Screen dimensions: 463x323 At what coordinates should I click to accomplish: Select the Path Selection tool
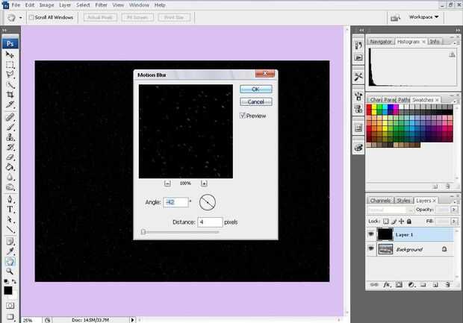pos(10,219)
